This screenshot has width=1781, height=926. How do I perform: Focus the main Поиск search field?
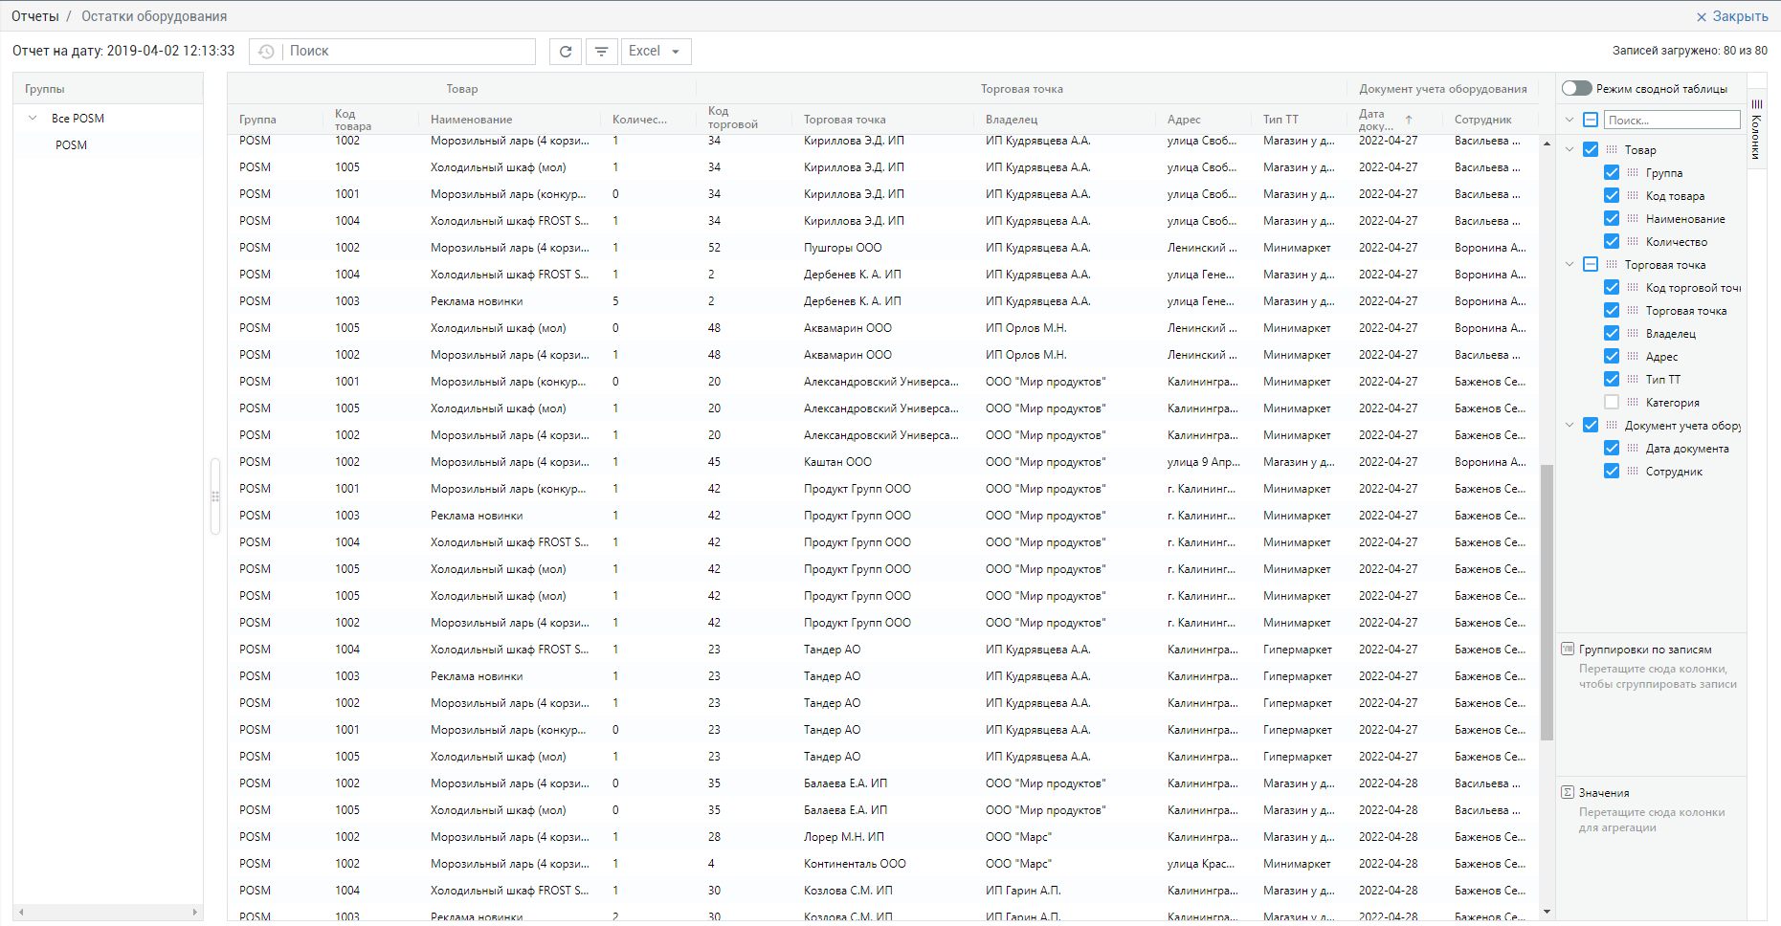coord(410,52)
